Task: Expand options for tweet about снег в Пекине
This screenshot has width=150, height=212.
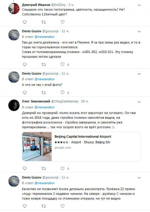Action: click(x=139, y=31)
